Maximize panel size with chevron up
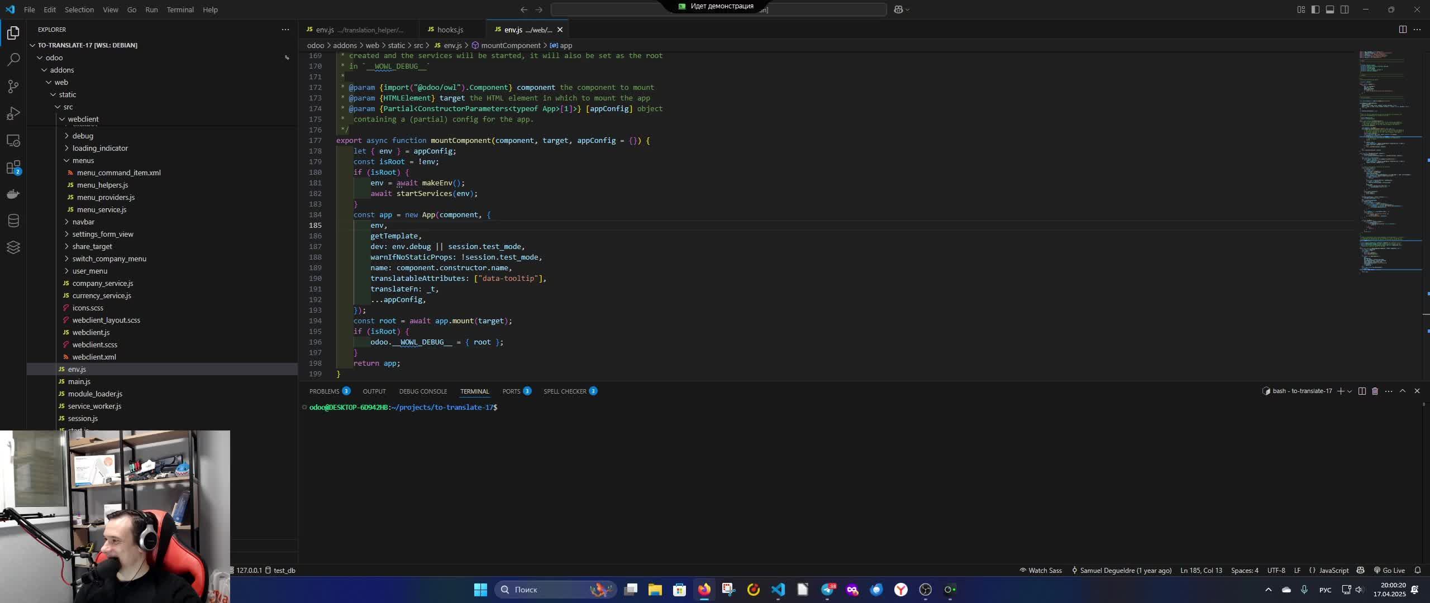 (x=1402, y=391)
